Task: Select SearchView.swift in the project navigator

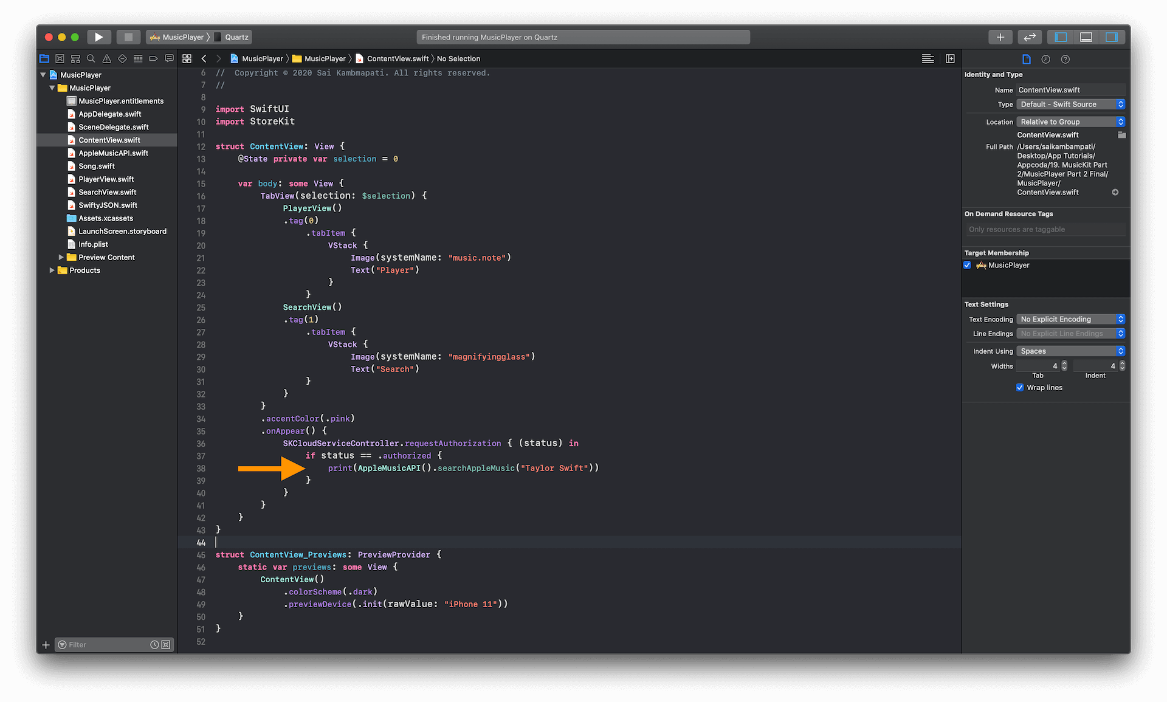Action: click(107, 191)
